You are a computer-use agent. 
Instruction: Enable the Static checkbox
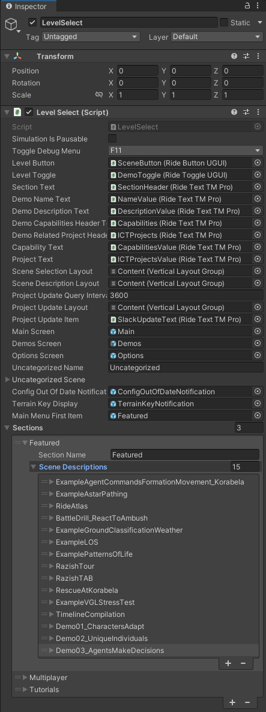pyautogui.click(x=224, y=22)
